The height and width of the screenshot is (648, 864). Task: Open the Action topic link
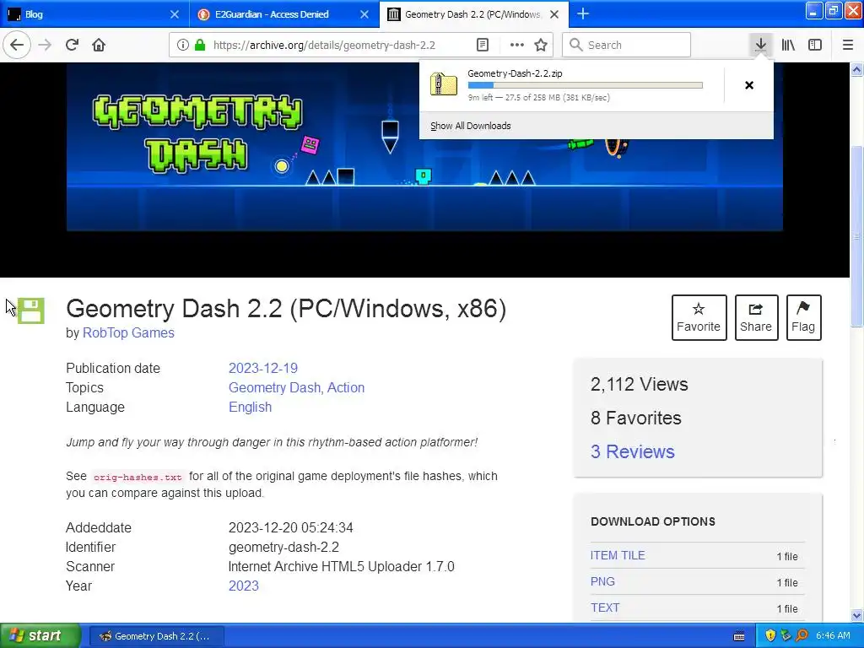click(346, 387)
